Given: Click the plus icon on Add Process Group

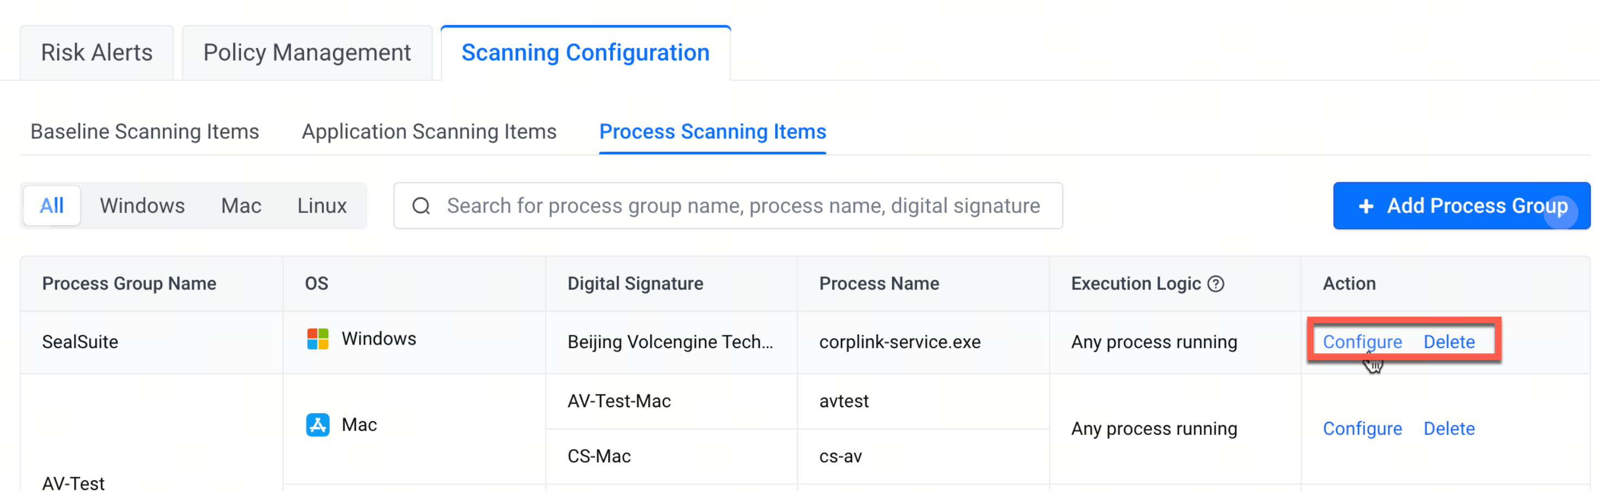Looking at the screenshot, I should point(1366,206).
